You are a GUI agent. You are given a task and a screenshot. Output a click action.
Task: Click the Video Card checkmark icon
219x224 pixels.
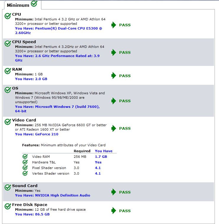click(x=8, y=121)
